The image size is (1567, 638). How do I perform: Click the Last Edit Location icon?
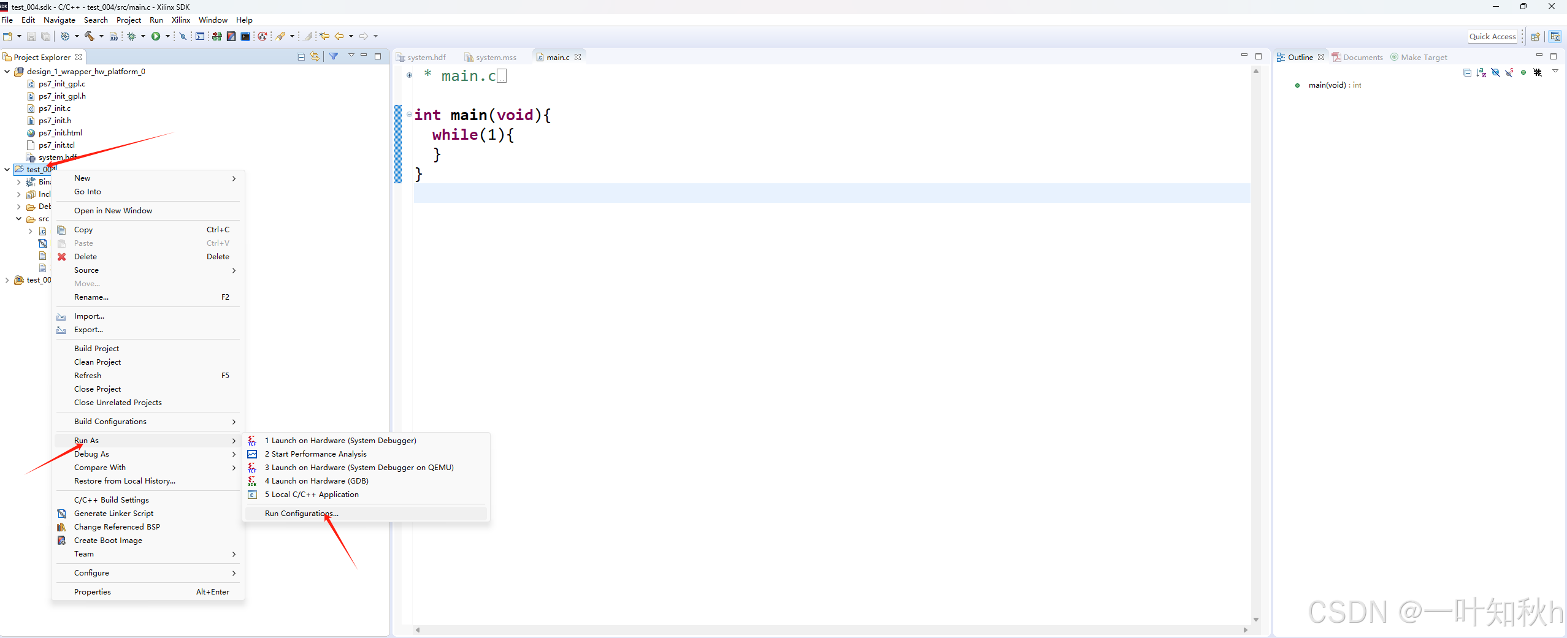(324, 36)
